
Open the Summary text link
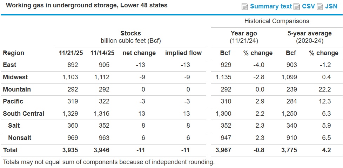coord(271,6)
